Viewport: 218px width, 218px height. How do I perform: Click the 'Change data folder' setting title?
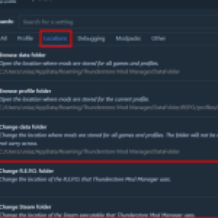point(23,127)
